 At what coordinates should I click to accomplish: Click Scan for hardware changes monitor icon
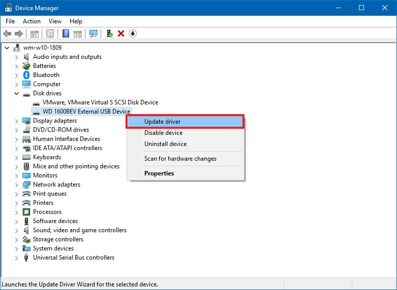(x=93, y=33)
